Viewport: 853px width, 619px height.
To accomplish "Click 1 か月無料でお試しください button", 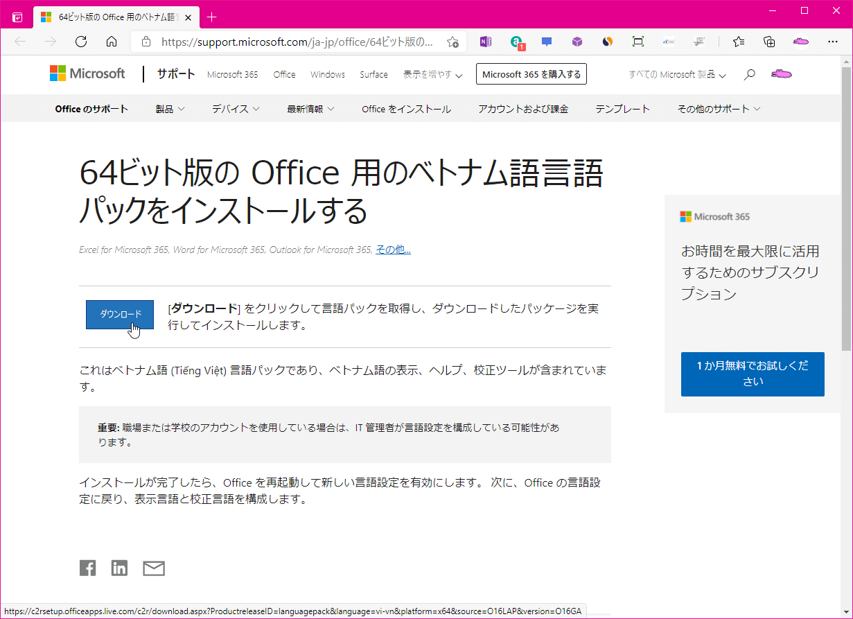I will [x=753, y=374].
